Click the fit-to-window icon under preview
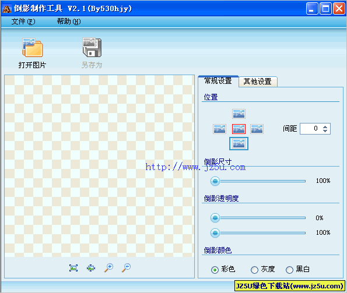The height and width of the screenshot is (293, 347). point(91,268)
